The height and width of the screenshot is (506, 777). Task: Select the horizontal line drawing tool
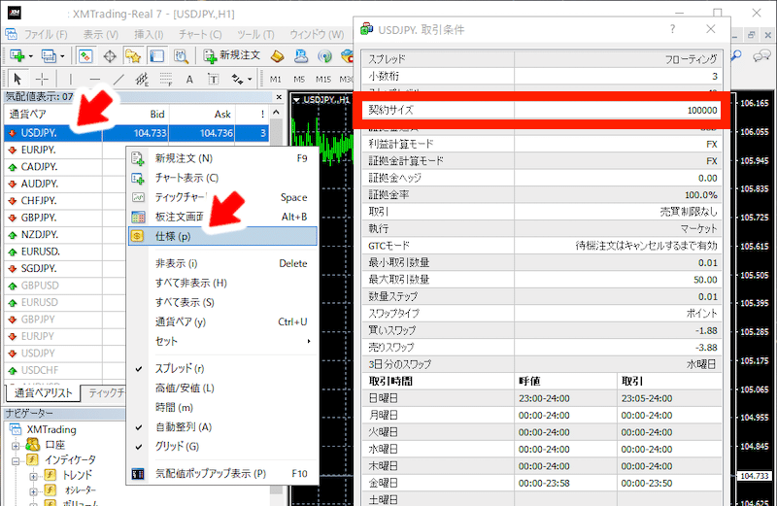pyautogui.click(x=94, y=79)
